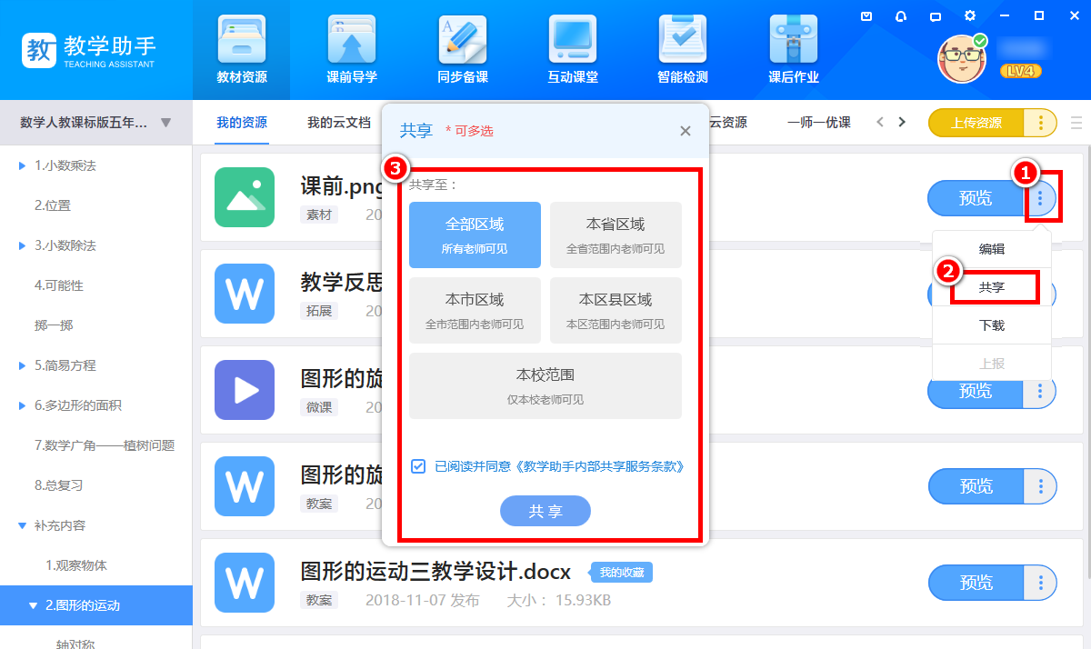Select 本校范围 sharing option
This screenshot has width=1091, height=649.
pos(545,385)
